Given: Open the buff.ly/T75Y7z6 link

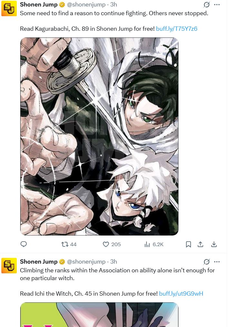Looking at the screenshot, I should coord(176,28).
